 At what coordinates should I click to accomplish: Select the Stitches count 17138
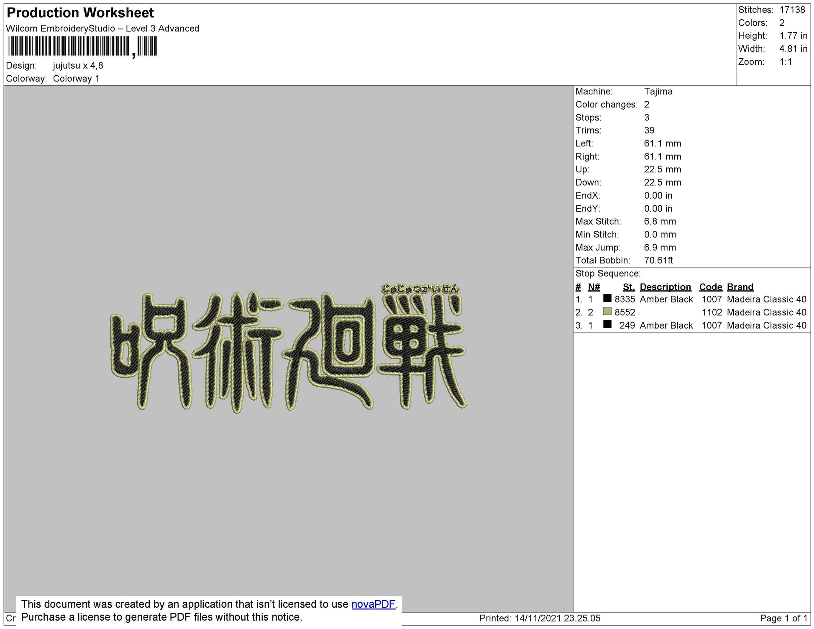794,10
